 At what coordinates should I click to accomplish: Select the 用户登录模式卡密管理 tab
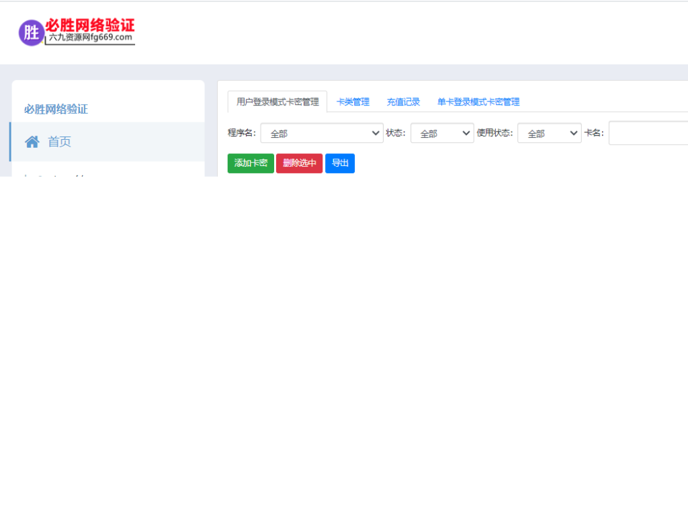click(277, 101)
